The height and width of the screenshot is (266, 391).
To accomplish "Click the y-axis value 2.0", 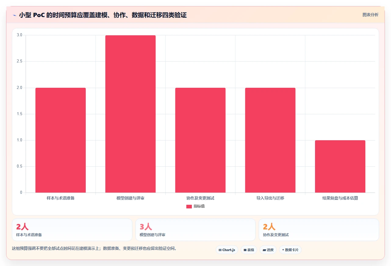I will point(20,88).
